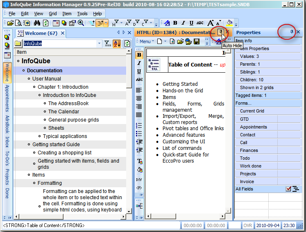This screenshot has height=232, width=306.
Task: Click the cyan outline move-up icon
Action: [x=91, y=23]
